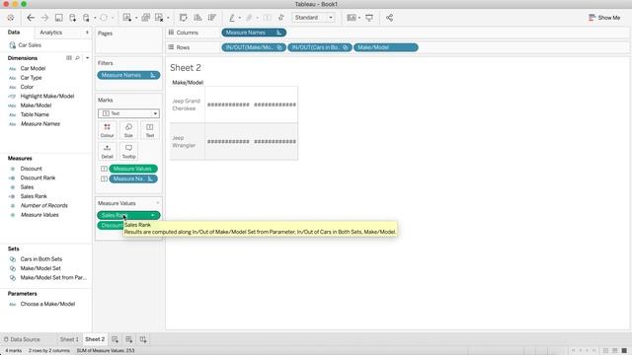Switch to the Analytics pane tab
632x355 pixels.
[x=50, y=33]
